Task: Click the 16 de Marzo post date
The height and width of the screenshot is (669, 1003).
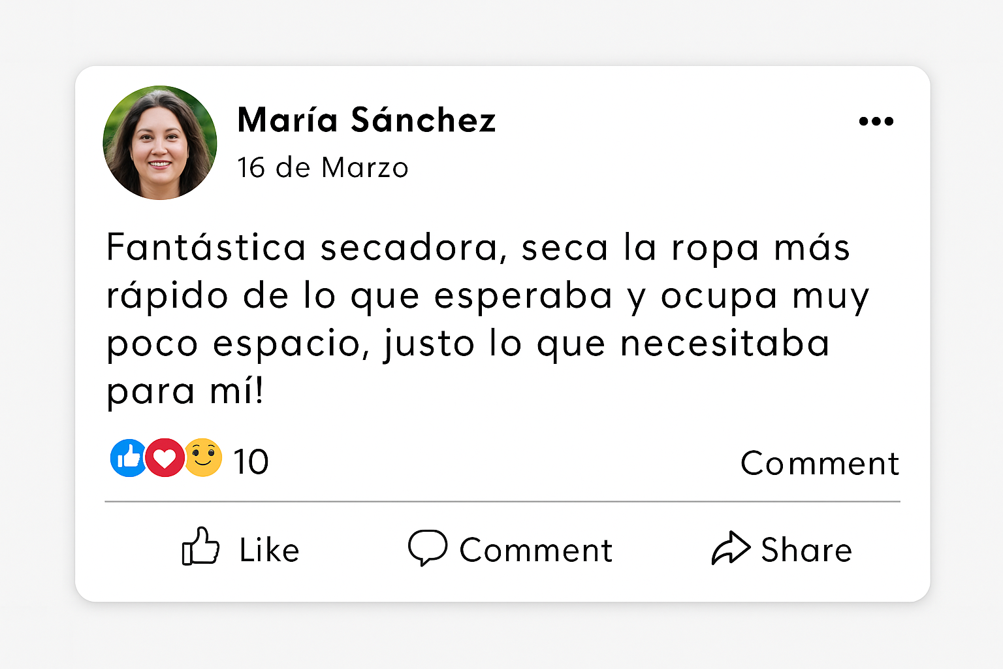Action: tap(323, 168)
